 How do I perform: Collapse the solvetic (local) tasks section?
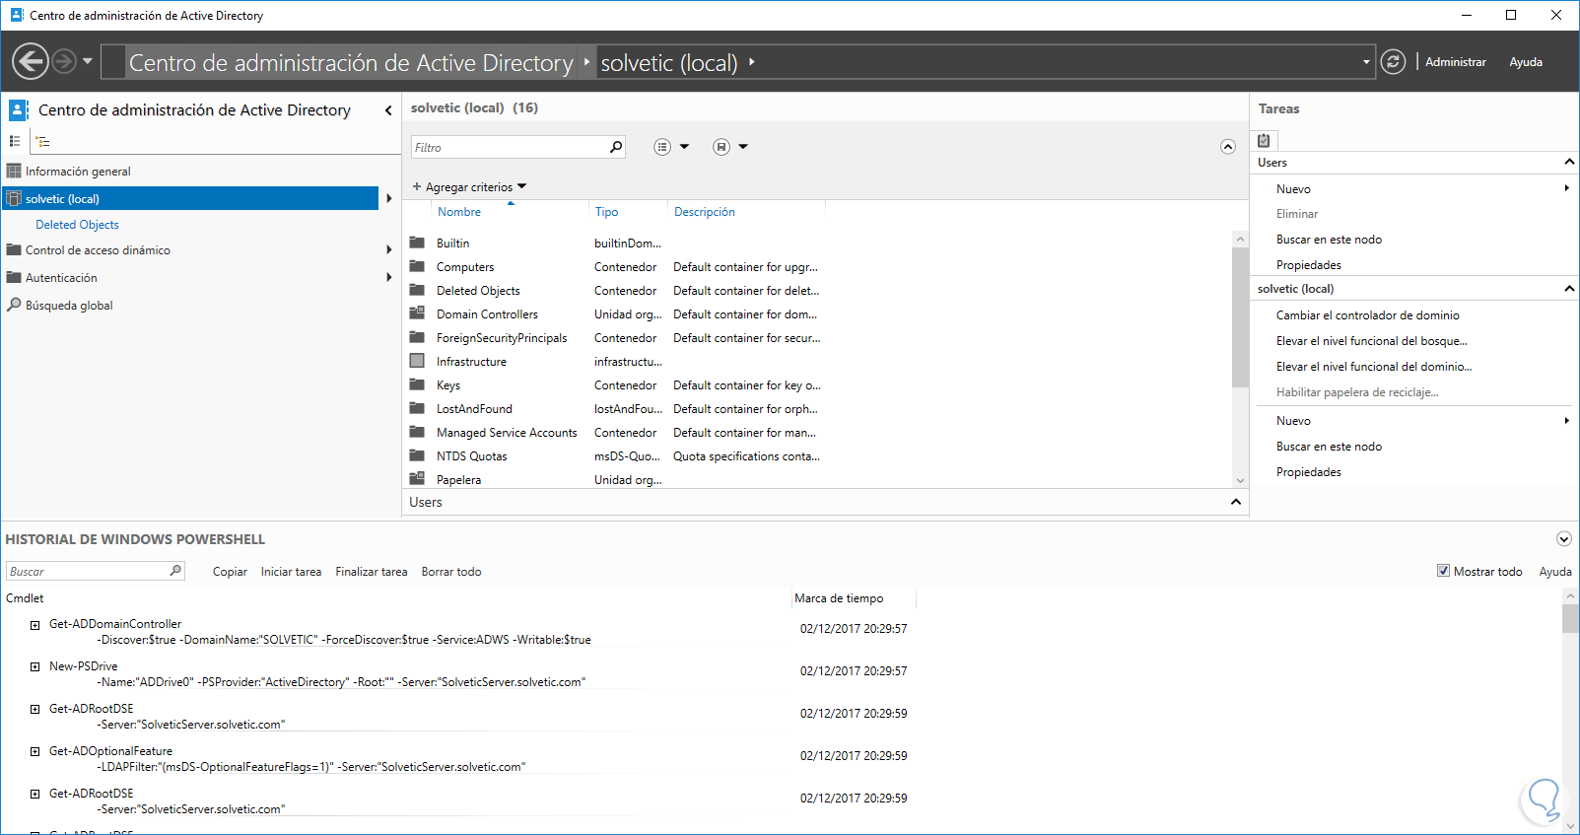[x=1569, y=288]
